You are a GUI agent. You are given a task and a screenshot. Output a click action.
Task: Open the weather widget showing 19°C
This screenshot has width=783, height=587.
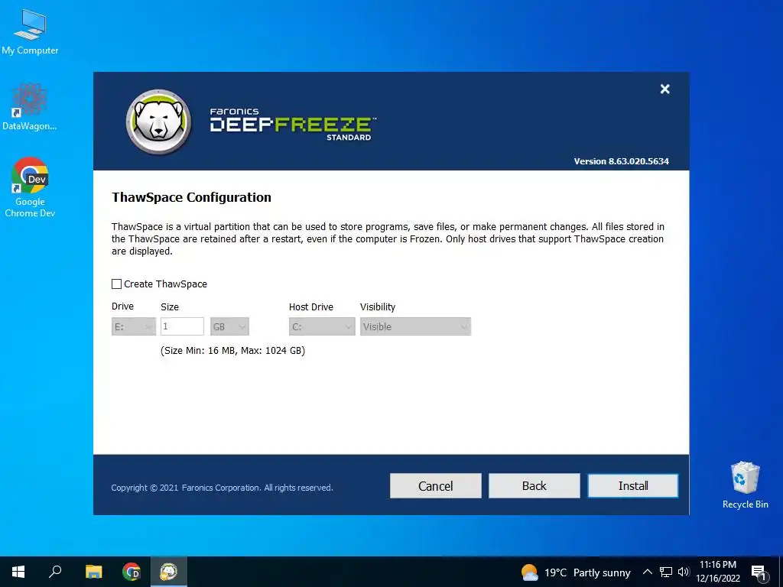pyautogui.click(x=575, y=572)
